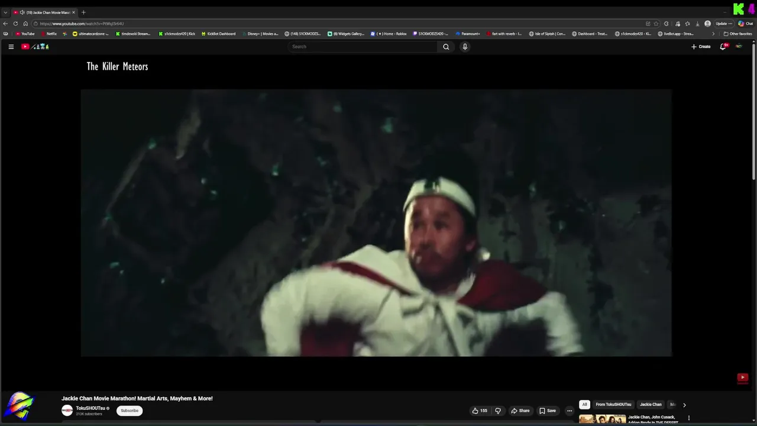Open the recommended video's three-dot options
The height and width of the screenshot is (426, 757).
688,418
